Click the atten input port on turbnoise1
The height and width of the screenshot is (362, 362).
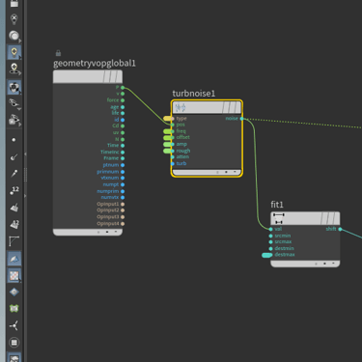coord(173,157)
